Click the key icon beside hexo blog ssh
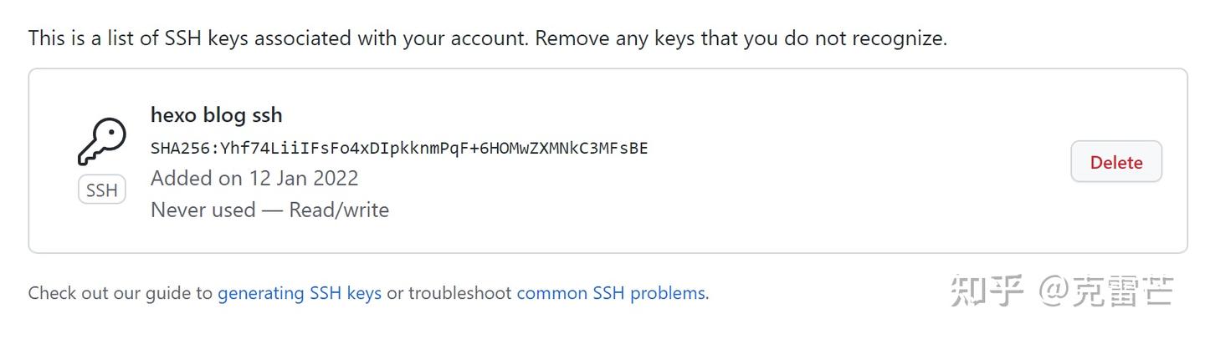1205x339 pixels. [101, 142]
